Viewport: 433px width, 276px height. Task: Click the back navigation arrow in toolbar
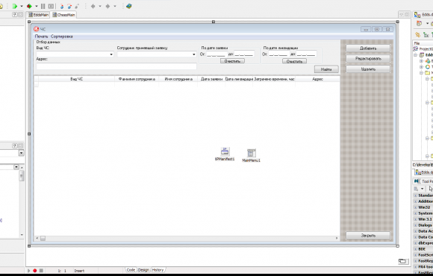pos(93,6)
